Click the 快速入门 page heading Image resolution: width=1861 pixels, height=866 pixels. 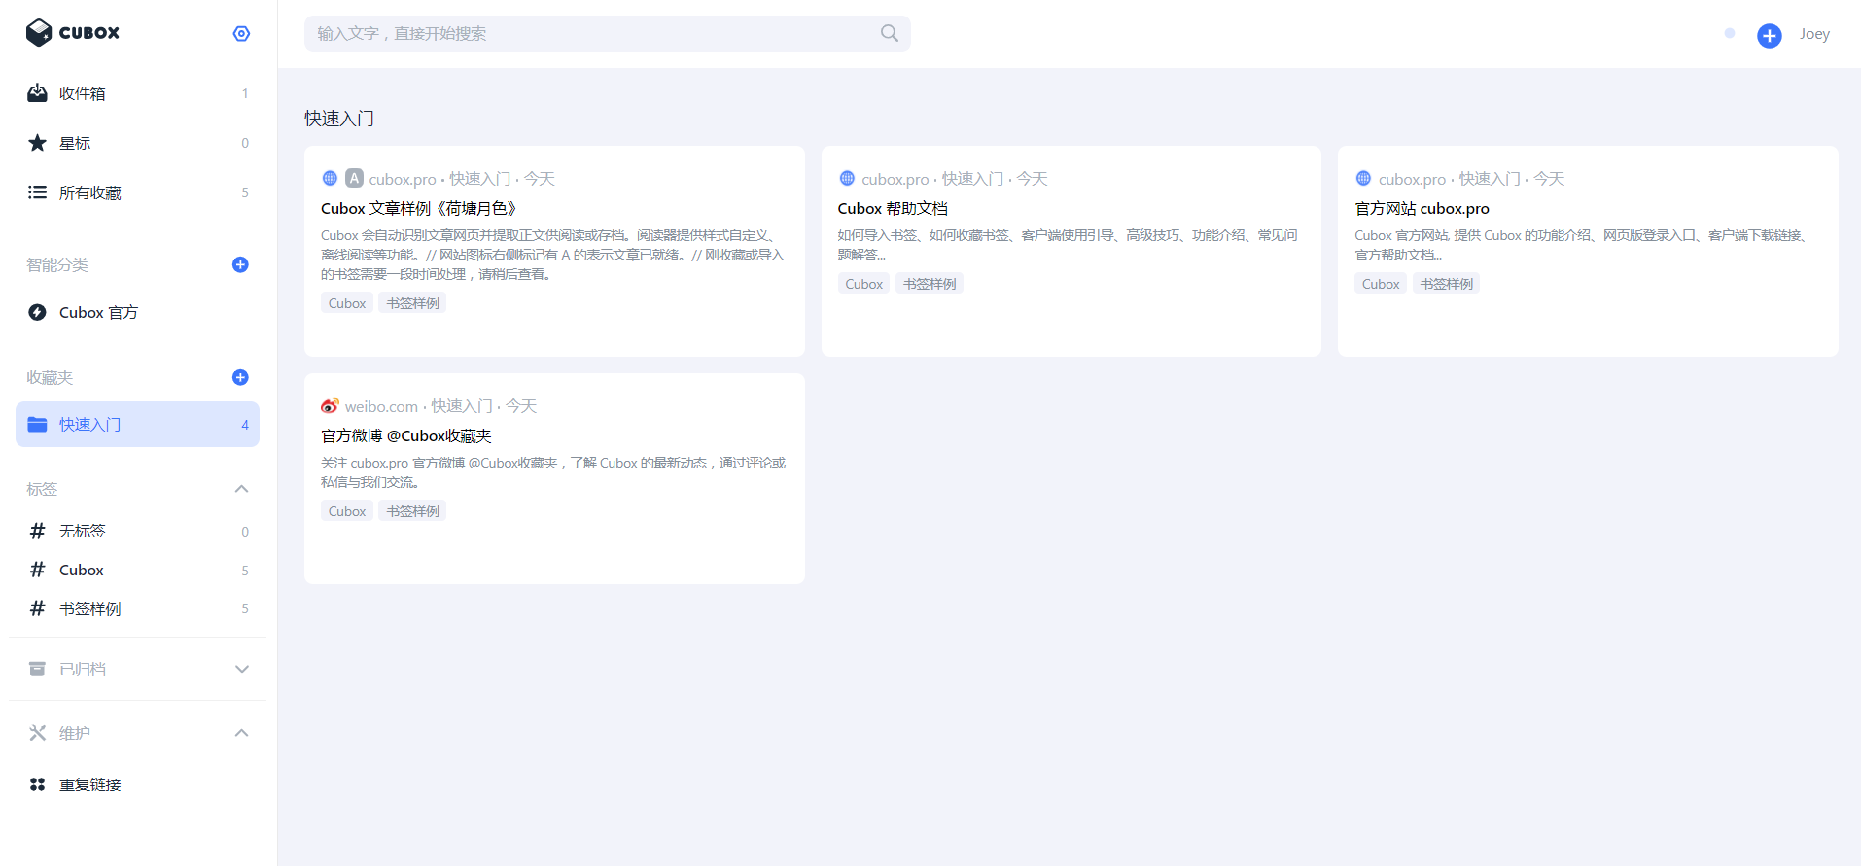pyautogui.click(x=339, y=119)
